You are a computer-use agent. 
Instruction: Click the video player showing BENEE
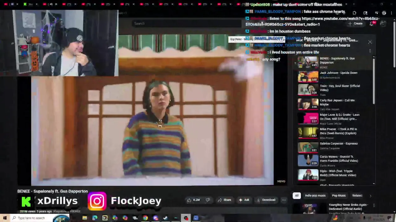click(152, 109)
